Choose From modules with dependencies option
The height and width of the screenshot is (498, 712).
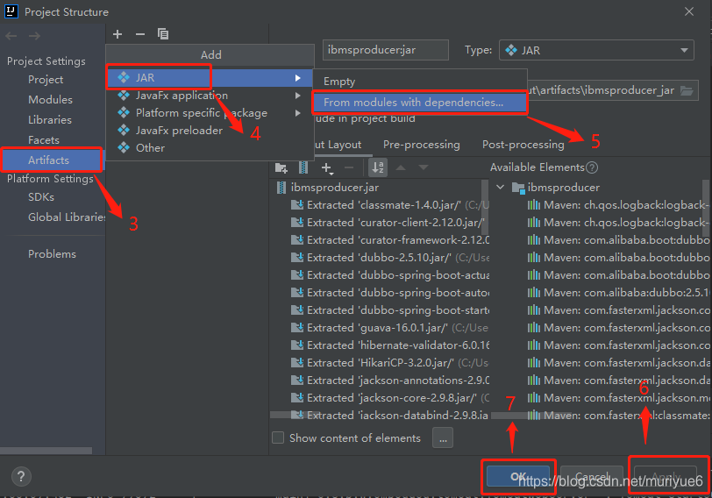point(420,102)
